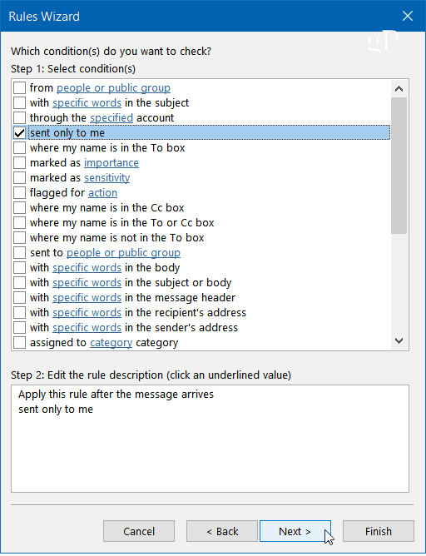Open the "specified" account link
The image size is (426, 556).
111,117
